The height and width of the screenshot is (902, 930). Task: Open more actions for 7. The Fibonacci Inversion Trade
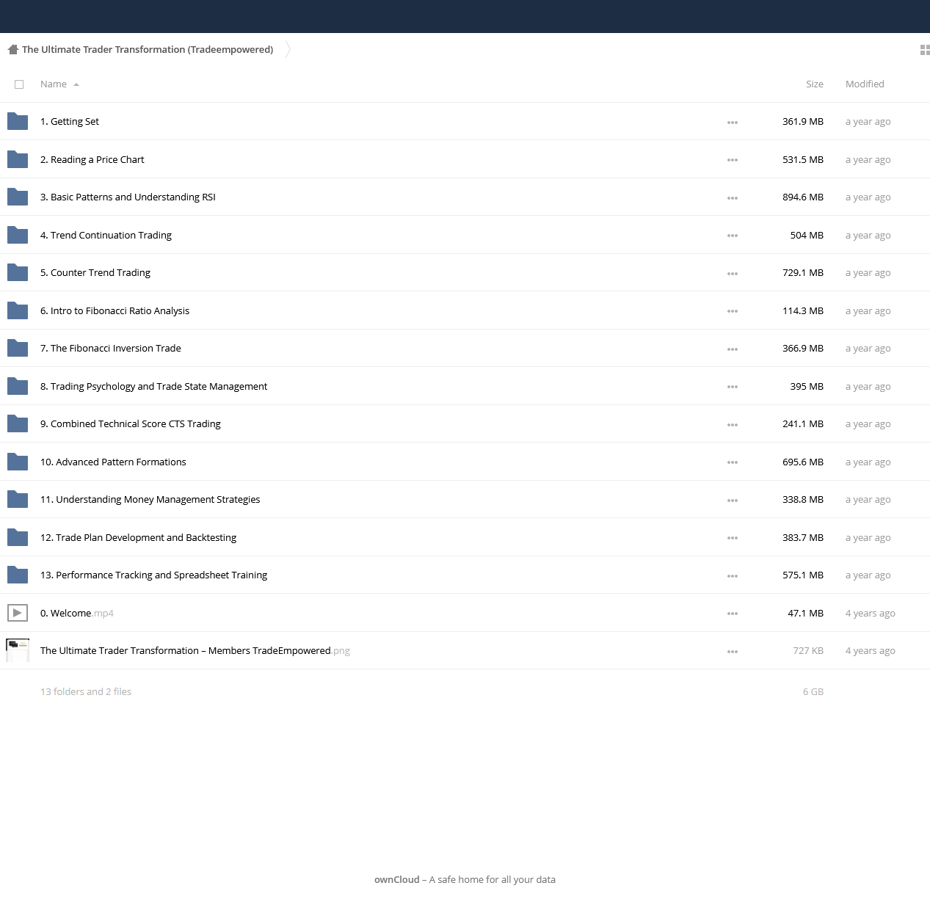733,349
